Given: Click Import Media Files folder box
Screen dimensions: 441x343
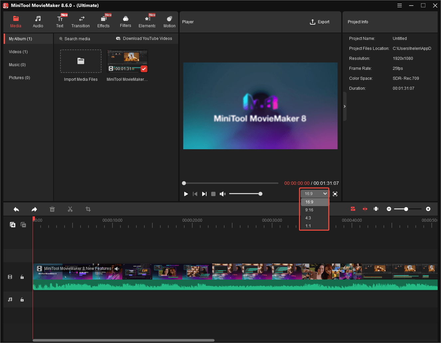Looking at the screenshot, I should tap(81, 61).
